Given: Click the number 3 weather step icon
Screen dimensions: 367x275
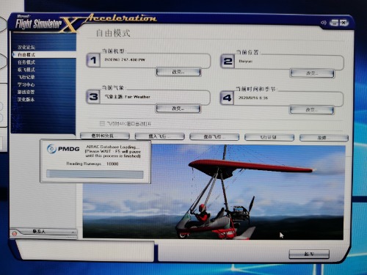Looking at the screenshot, I should (x=93, y=97).
